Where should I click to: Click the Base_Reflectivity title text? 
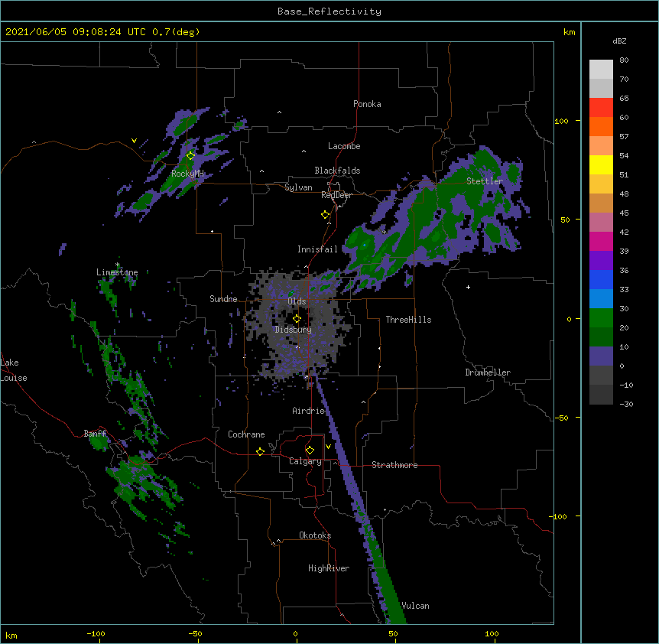[x=329, y=11]
